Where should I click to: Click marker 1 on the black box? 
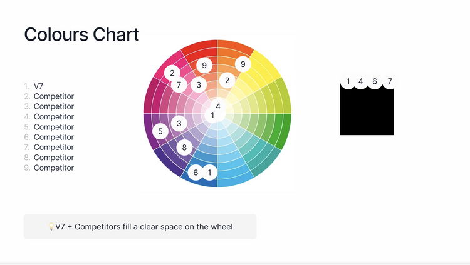tap(348, 81)
